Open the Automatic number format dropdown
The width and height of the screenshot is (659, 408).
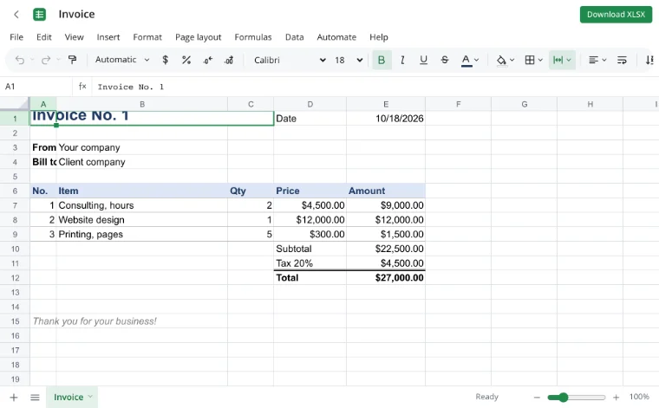tap(122, 60)
